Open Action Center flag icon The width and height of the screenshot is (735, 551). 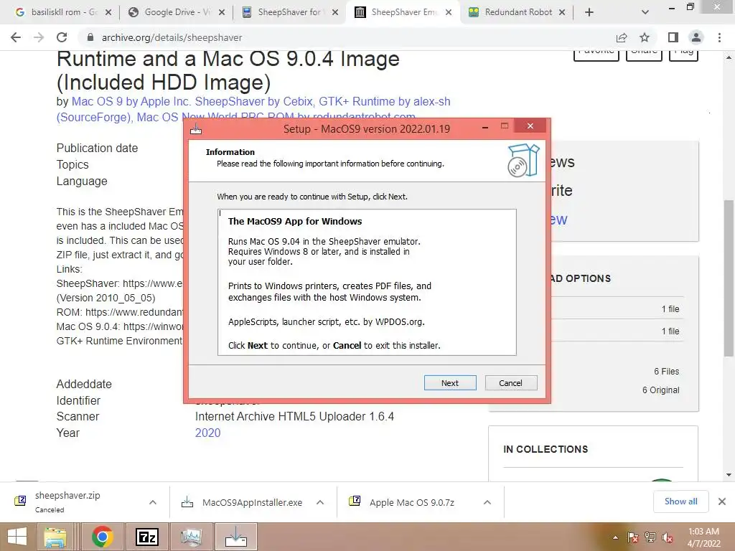coord(633,537)
